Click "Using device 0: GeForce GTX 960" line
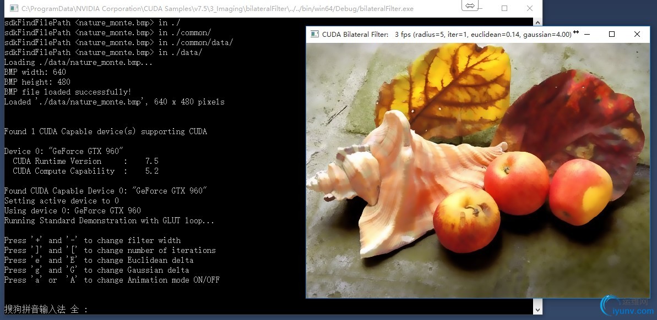Viewport: 657px width, 320px height. coord(73,211)
